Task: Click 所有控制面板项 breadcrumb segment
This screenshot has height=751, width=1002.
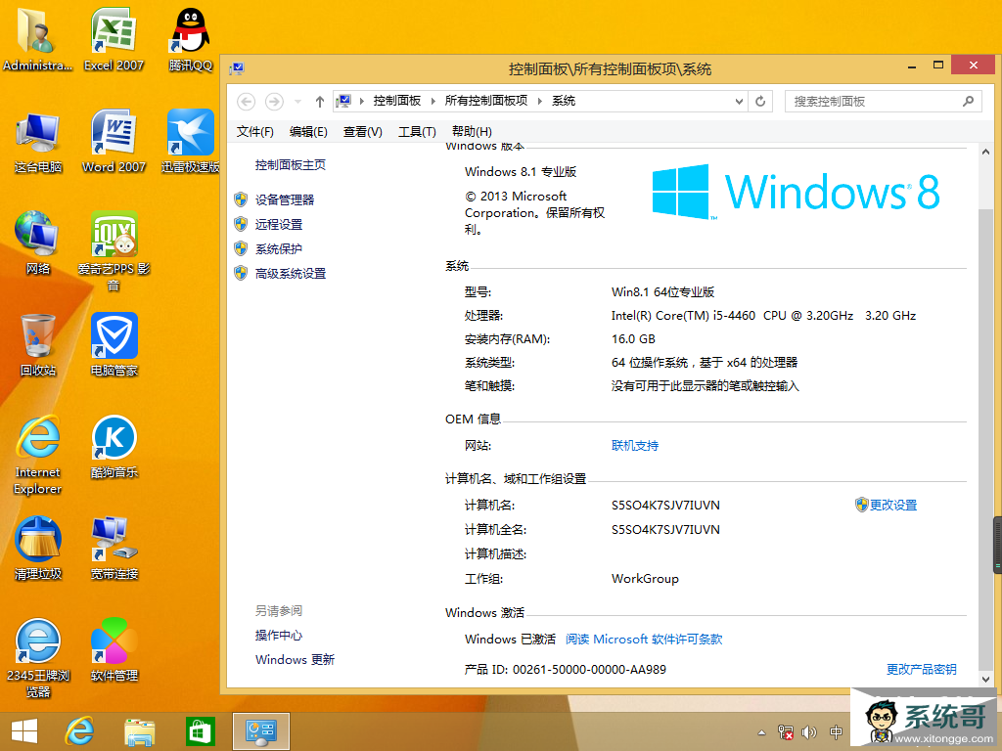Action: (x=486, y=101)
